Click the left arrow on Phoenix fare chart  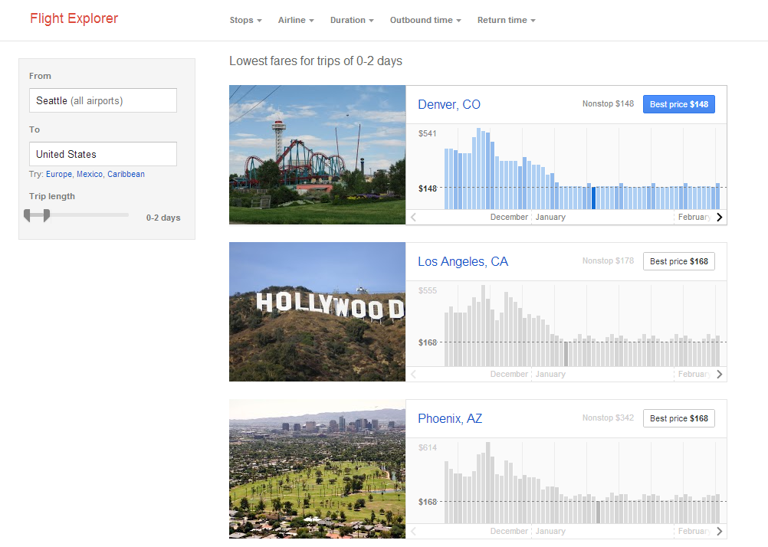pos(412,531)
